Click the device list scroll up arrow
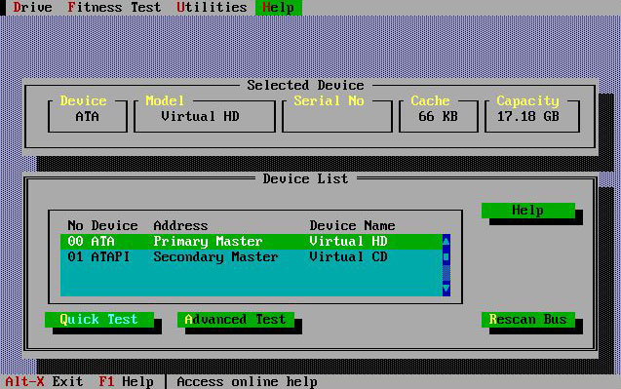 446,241
